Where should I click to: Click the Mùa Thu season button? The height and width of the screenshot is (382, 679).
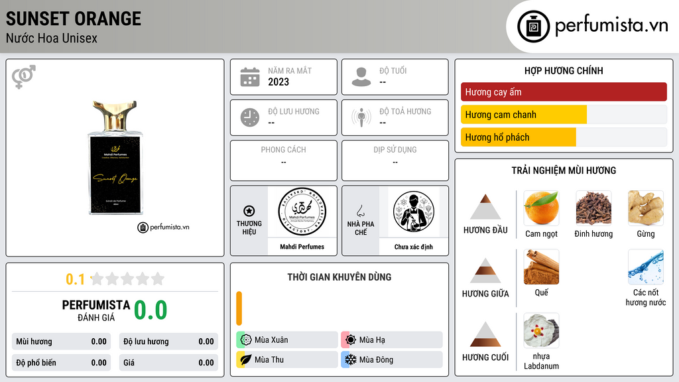click(287, 359)
